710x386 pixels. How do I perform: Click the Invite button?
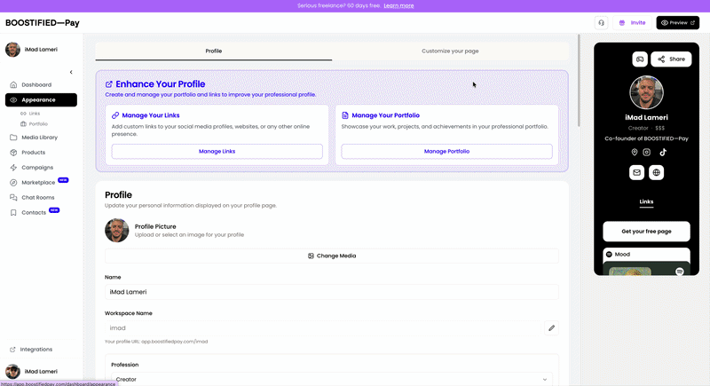(x=632, y=22)
